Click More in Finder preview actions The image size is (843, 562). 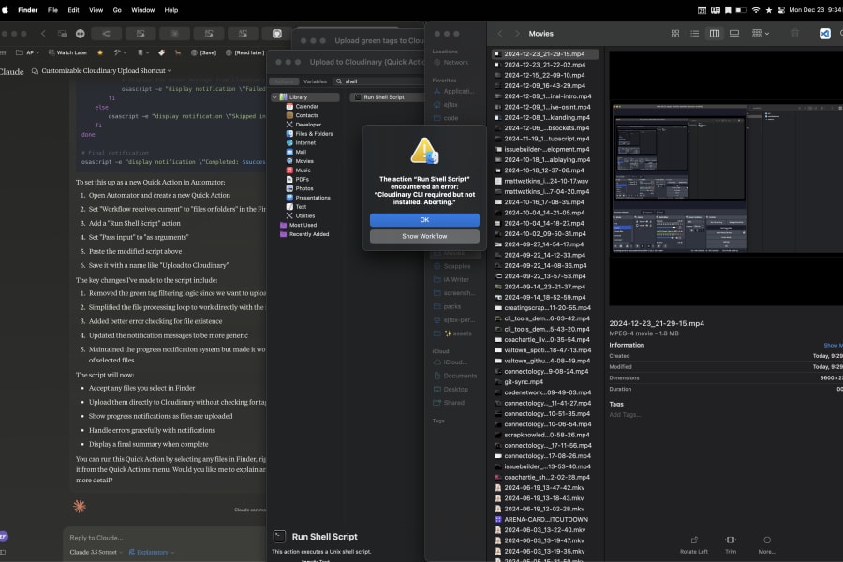[x=766, y=544]
